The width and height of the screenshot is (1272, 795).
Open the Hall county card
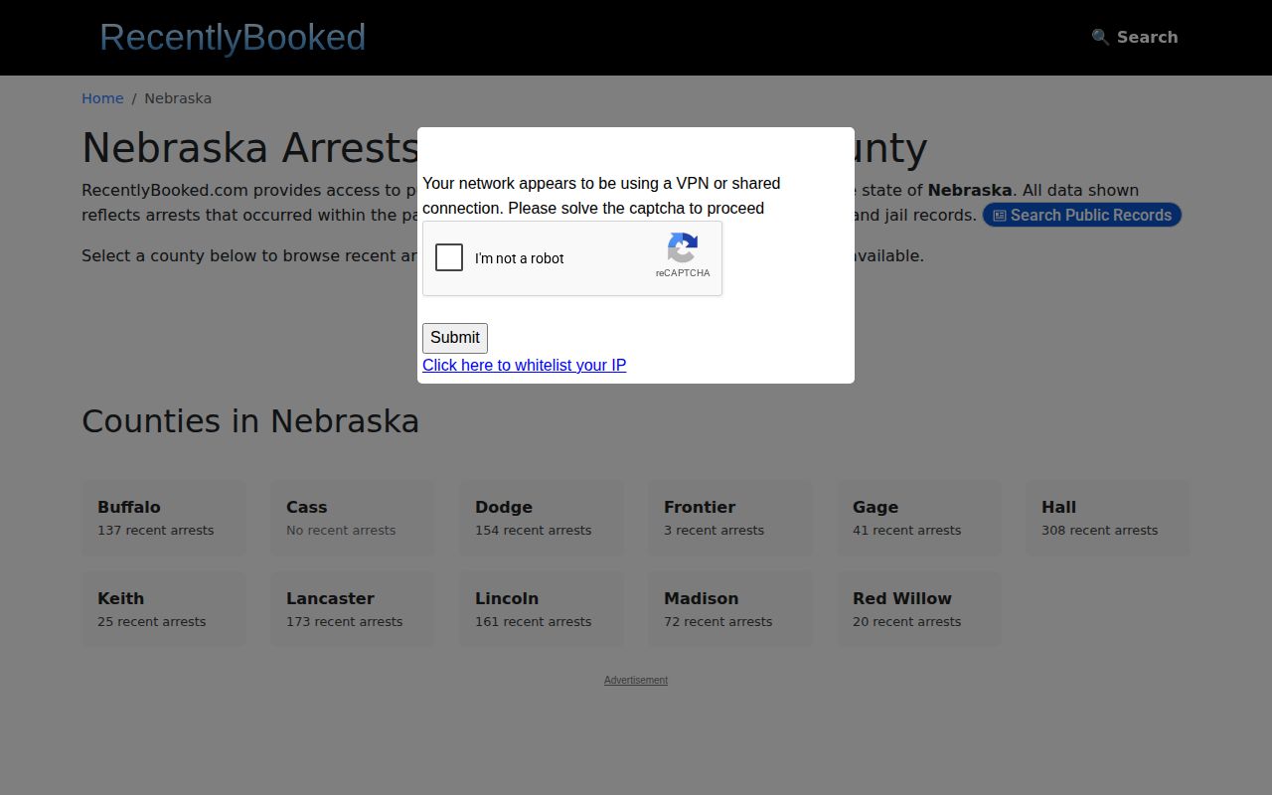tap(1108, 518)
